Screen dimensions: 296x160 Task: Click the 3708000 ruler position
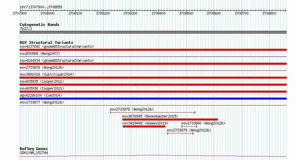tap(47, 13)
